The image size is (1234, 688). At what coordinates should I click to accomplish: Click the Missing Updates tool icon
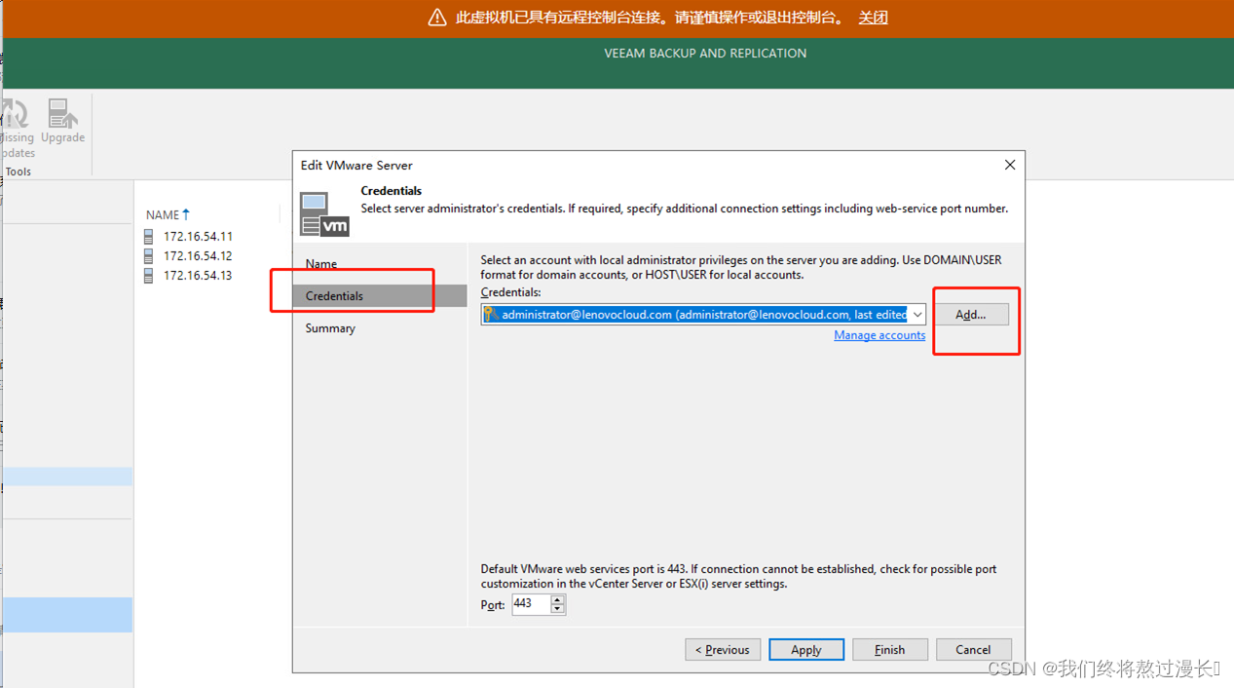tap(16, 114)
